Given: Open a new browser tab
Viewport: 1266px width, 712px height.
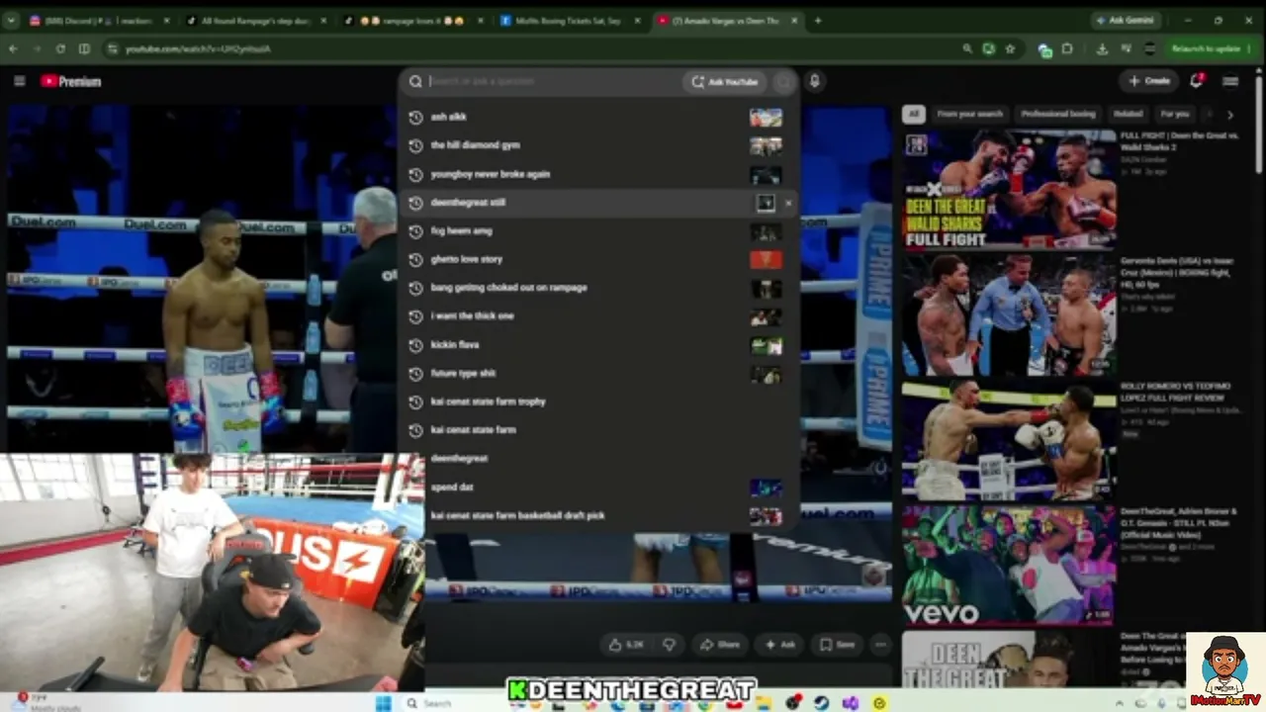Looking at the screenshot, I should tap(817, 20).
